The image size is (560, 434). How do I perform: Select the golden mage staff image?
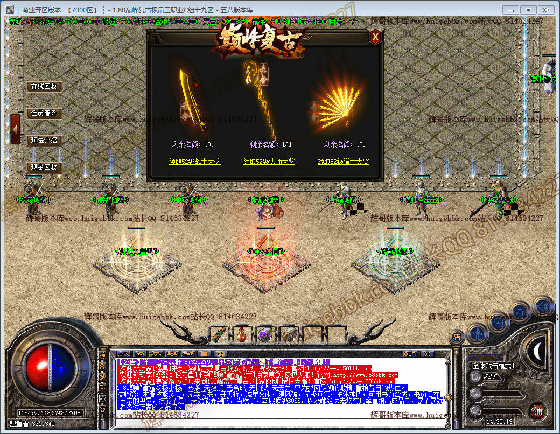tap(260, 100)
